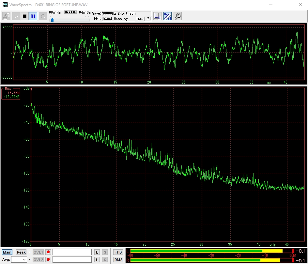
Task: Click the Max 76.2Hz -18.00dB readout box
Action: pyautogui.click(x=11, y=94)
